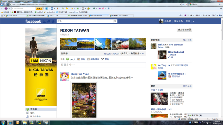Open ChingHua Yuan's profile name link
This screenshot has height=125, width=223.
(x=80, y=74)
